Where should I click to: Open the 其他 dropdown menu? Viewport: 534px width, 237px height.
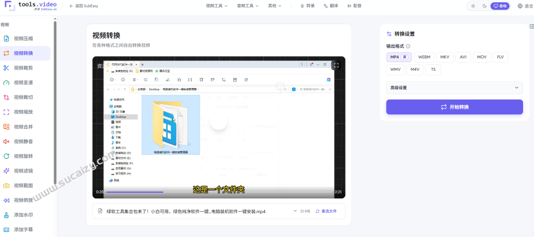275,6
